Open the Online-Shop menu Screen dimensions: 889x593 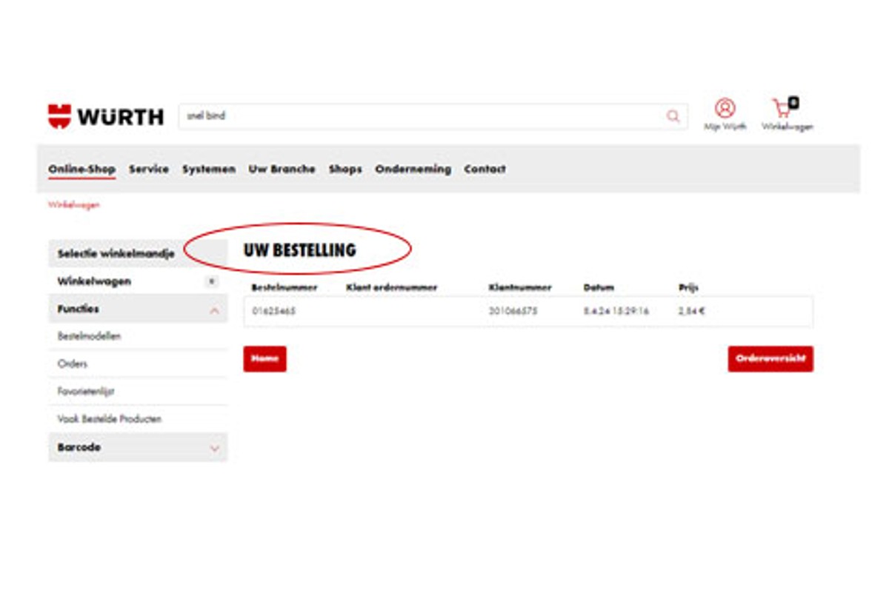81,169
